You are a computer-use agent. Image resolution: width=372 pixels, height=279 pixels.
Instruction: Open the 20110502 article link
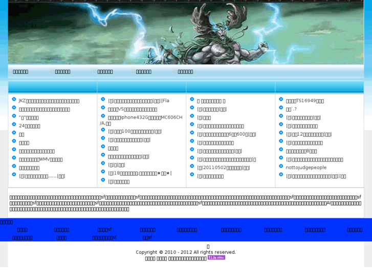(x=224, y=167)
